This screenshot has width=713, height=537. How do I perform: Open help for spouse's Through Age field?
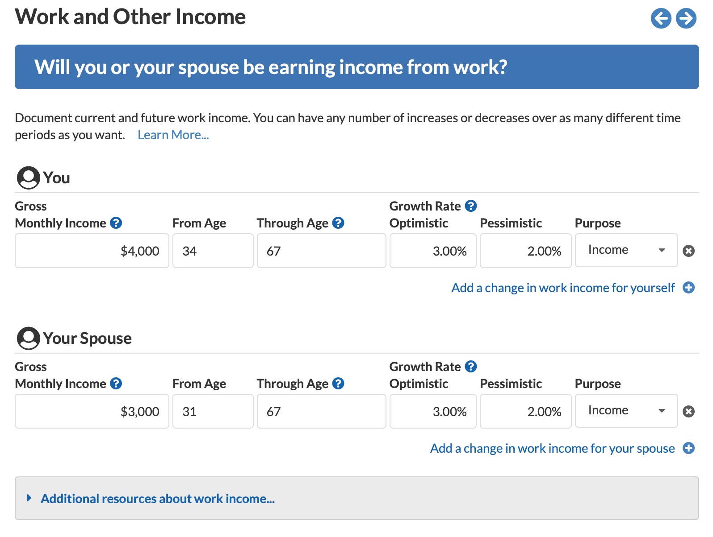tap(339, 384)
